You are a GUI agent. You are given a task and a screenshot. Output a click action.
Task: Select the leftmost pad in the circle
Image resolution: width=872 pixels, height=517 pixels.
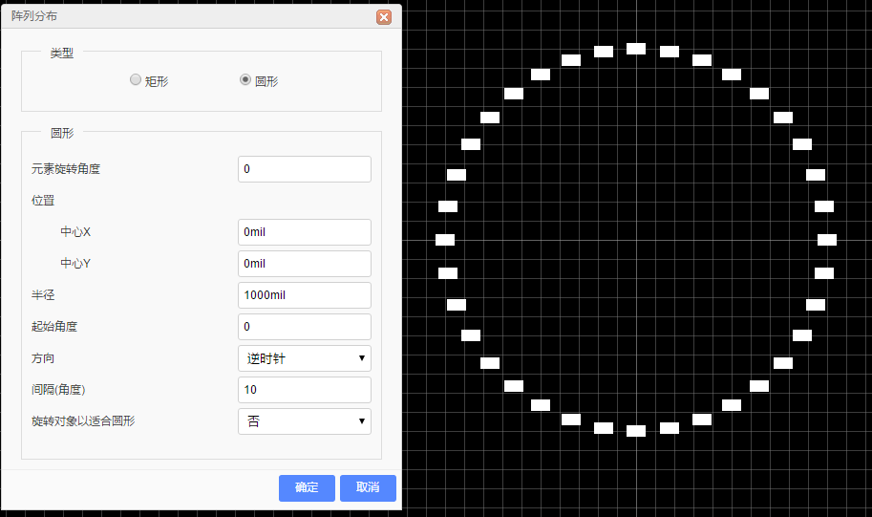pos(445,239)
